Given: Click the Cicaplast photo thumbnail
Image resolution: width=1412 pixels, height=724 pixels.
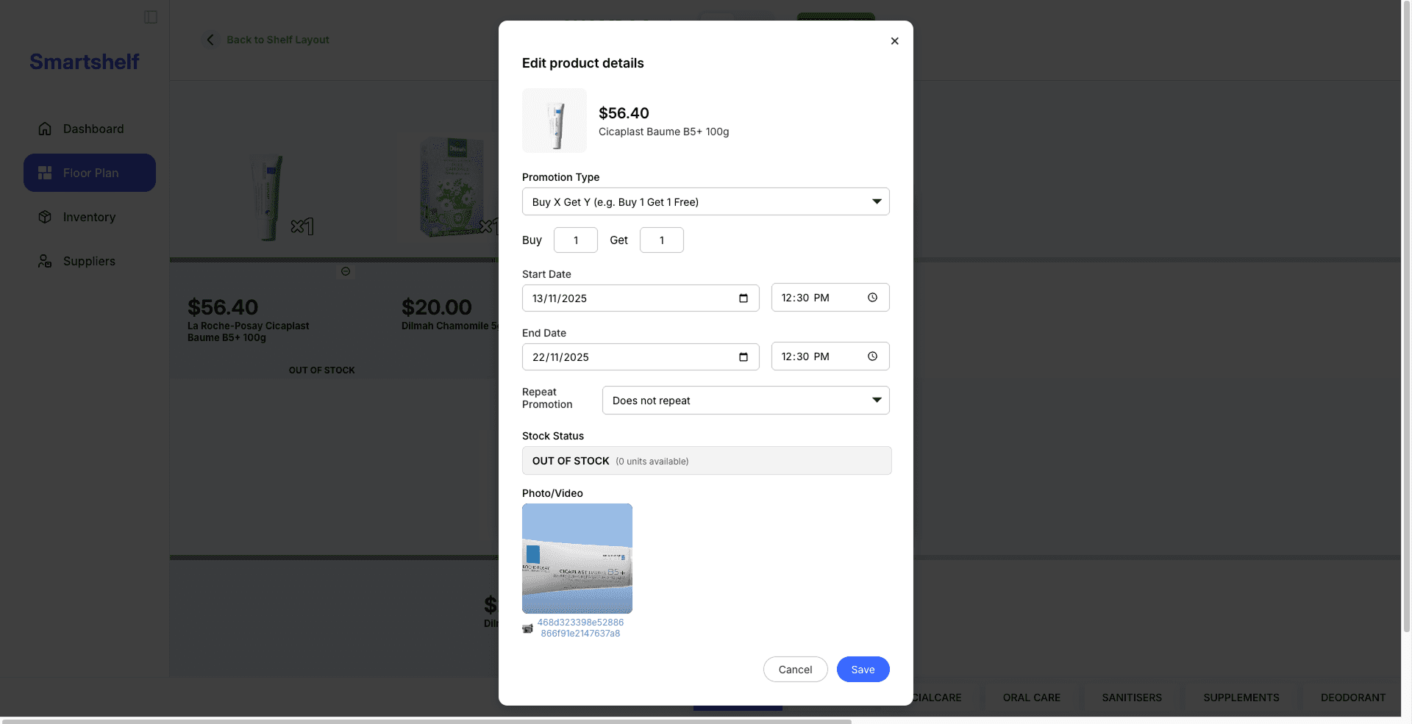Looking at the screenshot, I should pyautogui.click(x=577, y=559).
